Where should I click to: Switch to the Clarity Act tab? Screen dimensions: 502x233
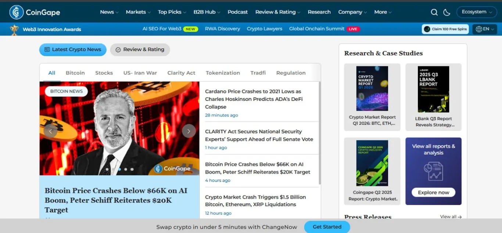pos(181,73)
